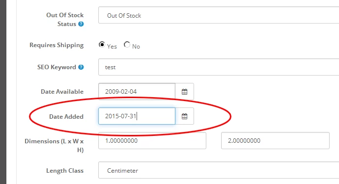Select Yes for Requires Shipping
The height and width of the screenshot is (184, 339).
click(102, 45)
